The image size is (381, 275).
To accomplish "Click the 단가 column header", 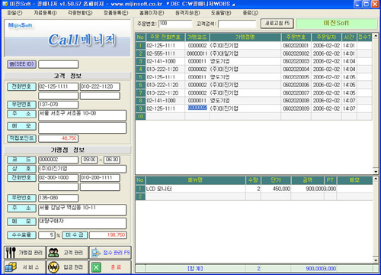I will coord(276,180).
